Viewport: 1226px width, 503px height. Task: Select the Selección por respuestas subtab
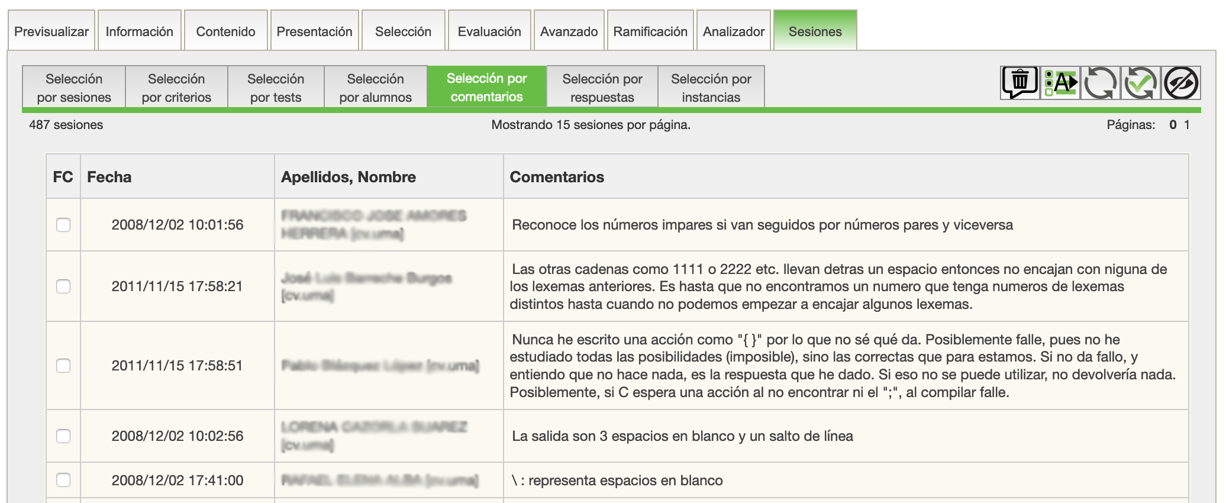coord(602,88)
